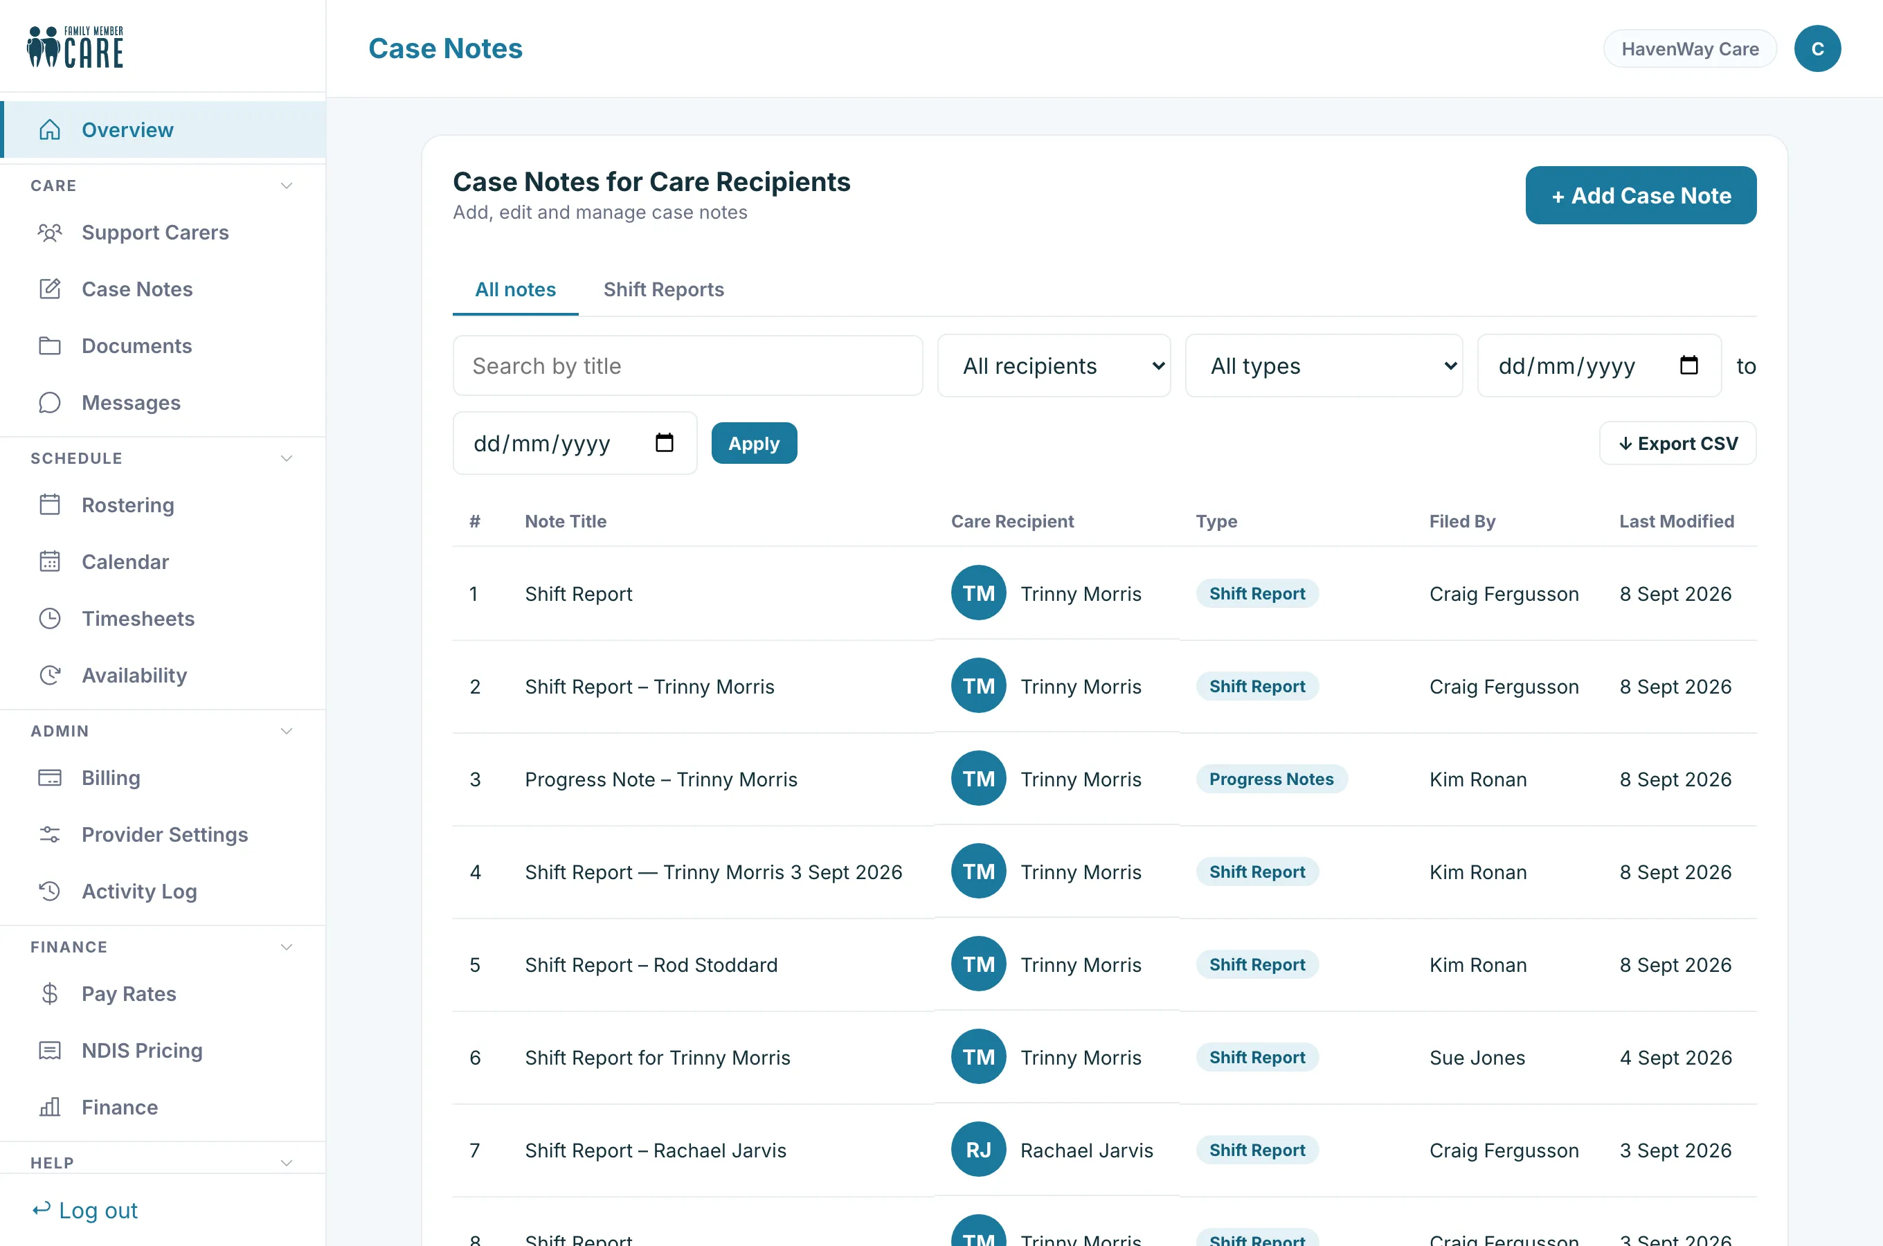Open the Timesheets clock icon
1883x1246 pixels.
[x=50, y=618]
